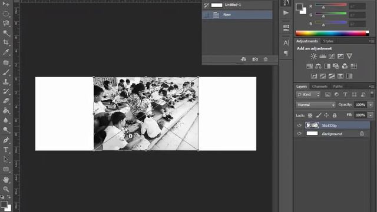Select the Zoom tool
This screenshot has height=212, width=377.
pos(6,189)
